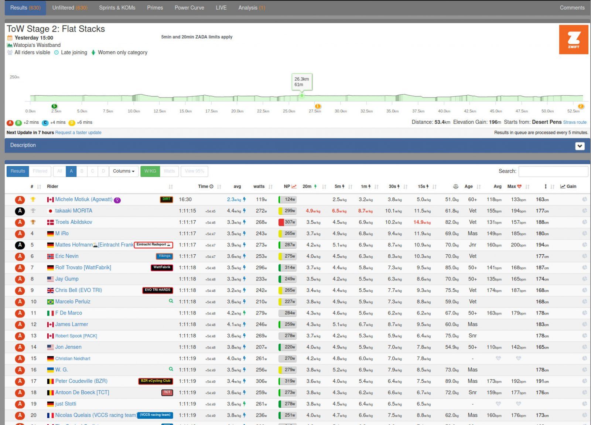Click the pie chart icon in takaaki MORITA row
591x425 pixels.
[x=584, y=211]
